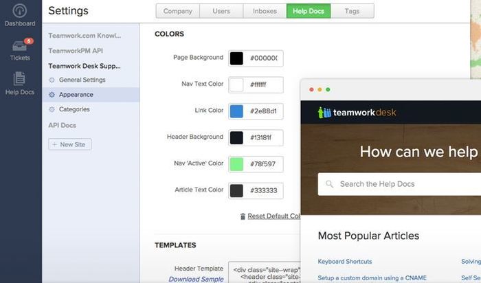Click the TEMPLATES section heading
The image size is (481, 283).
point(175,245)
